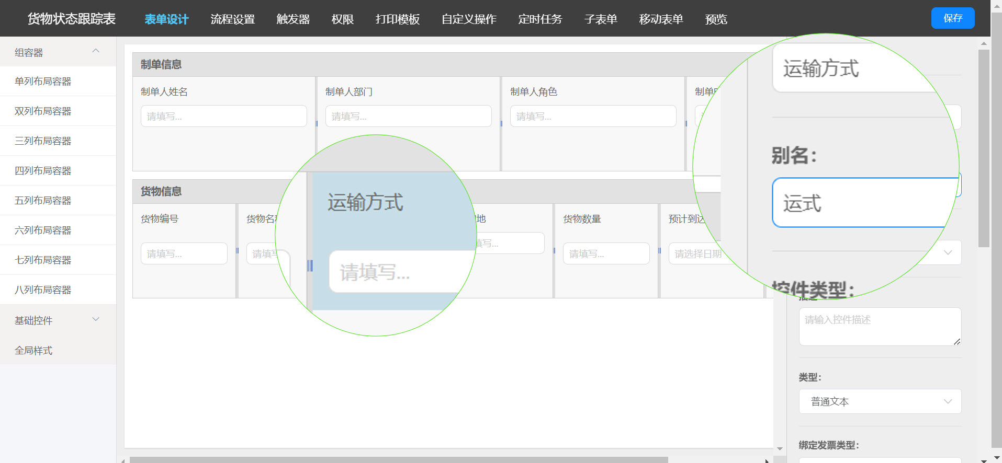Select the 自定义操作 tab
The width and height of the screenshot is (1002, 463).
point(469,19)
